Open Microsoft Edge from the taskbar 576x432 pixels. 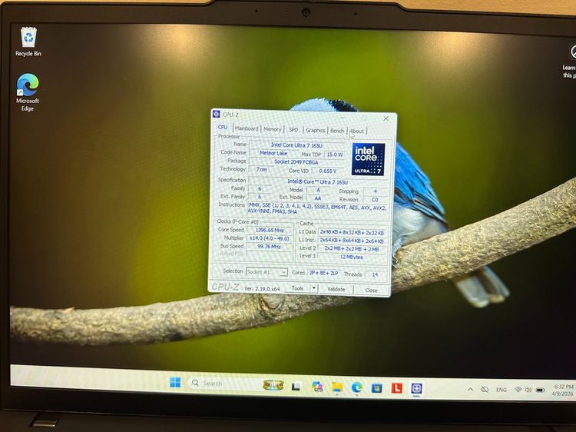pyautogui.click(x=356, y=387)
